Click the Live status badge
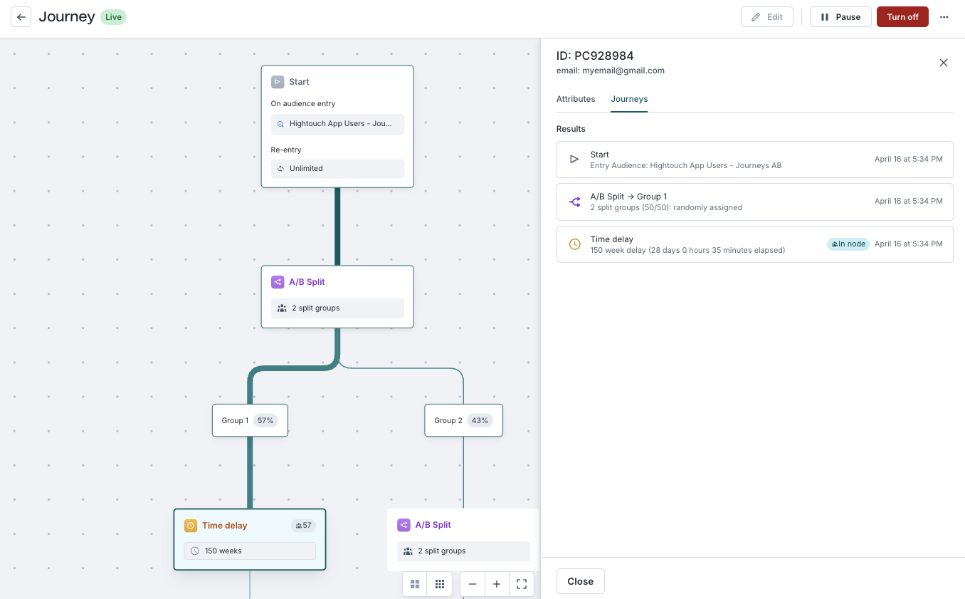965x599 pixels. tap(113, 17)
